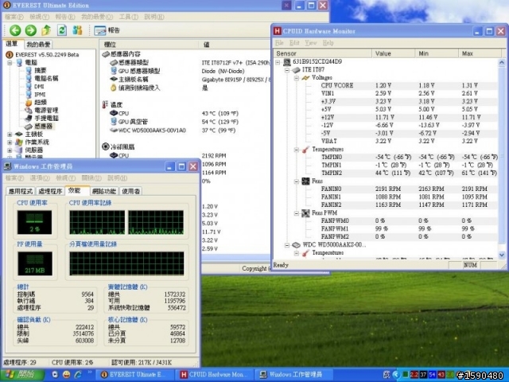Open the 開始 Start button on taskbar
The image size is (509, 382).
[22, 375]
